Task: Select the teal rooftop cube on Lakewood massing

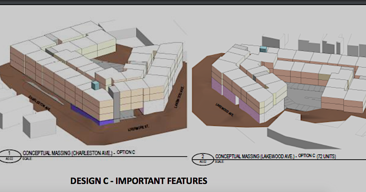Action: [263, 49]
